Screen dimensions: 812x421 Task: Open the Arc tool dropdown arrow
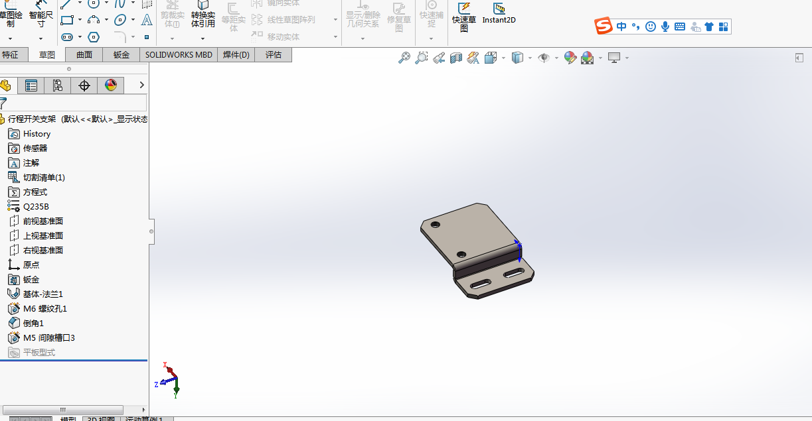pyautogui.click(x=106, y=20)
